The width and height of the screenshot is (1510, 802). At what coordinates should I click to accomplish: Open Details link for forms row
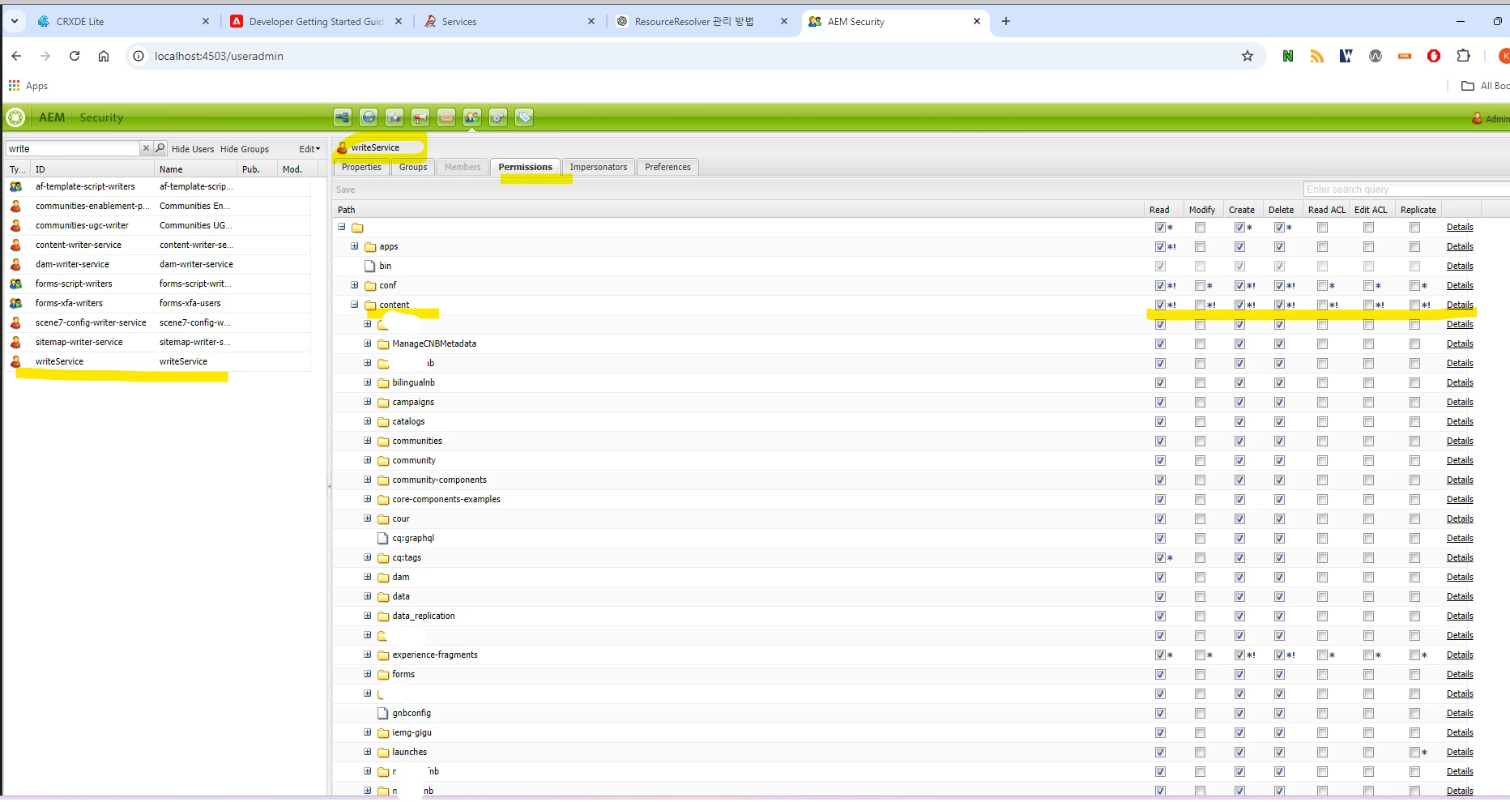(1460, 674)
